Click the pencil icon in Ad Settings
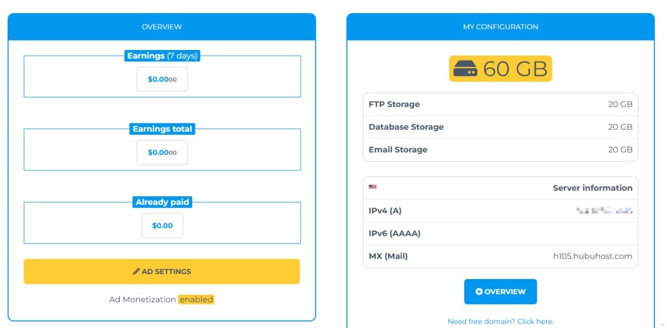Viewport: 667px width, 328px height. [x=136, y=271]
